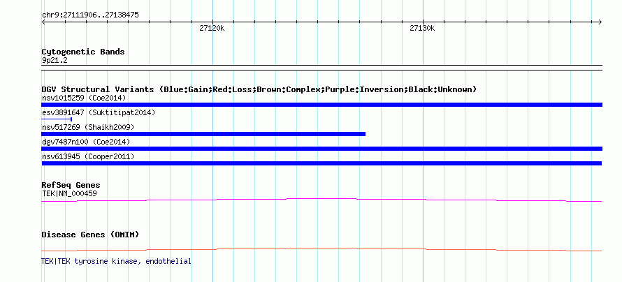Click the nsv517269 (Shaikh2009) label

pyautogui.click(x=88, y=127)
